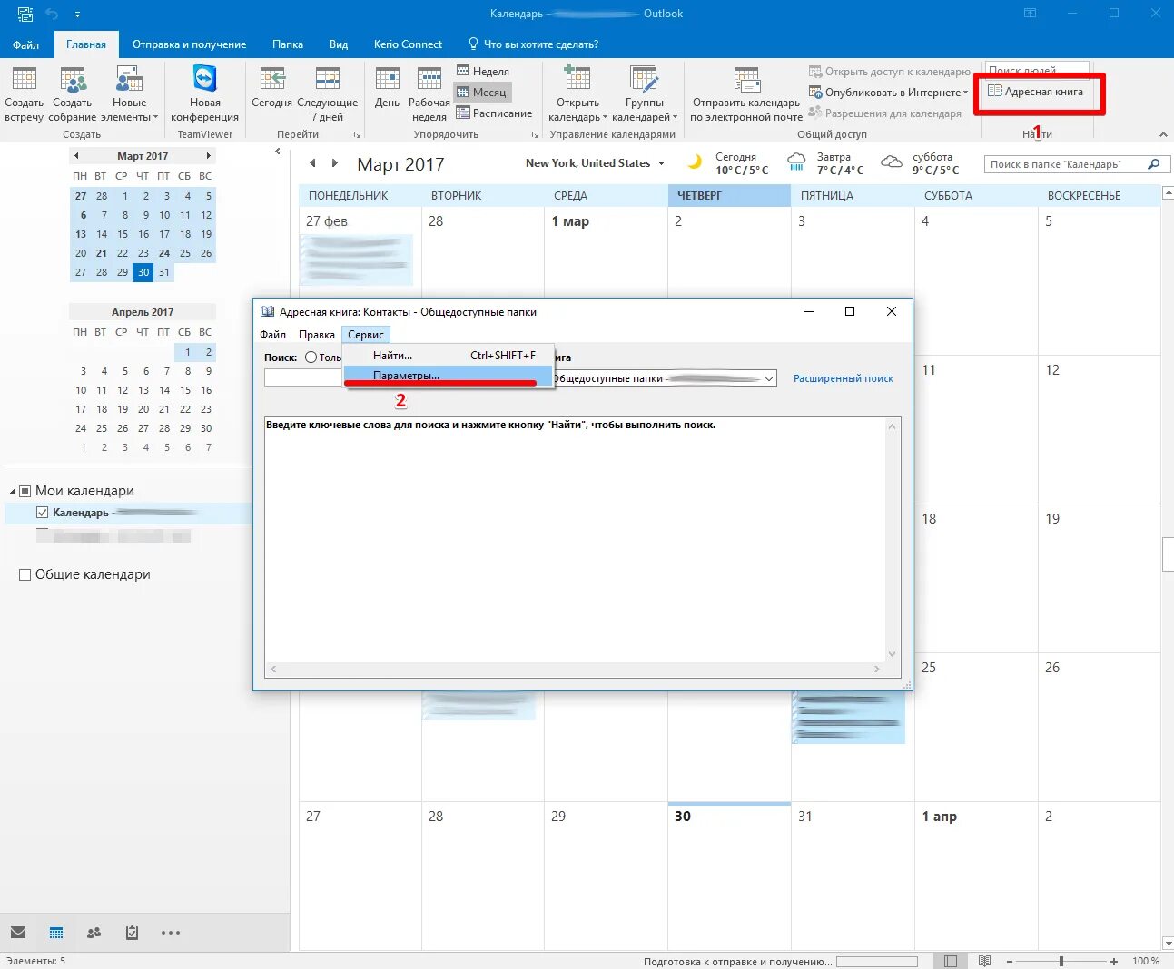The image size is (1174, 969).
Task: Click Отправить календарь по электронной почте
Action: (x=746, y=93)
